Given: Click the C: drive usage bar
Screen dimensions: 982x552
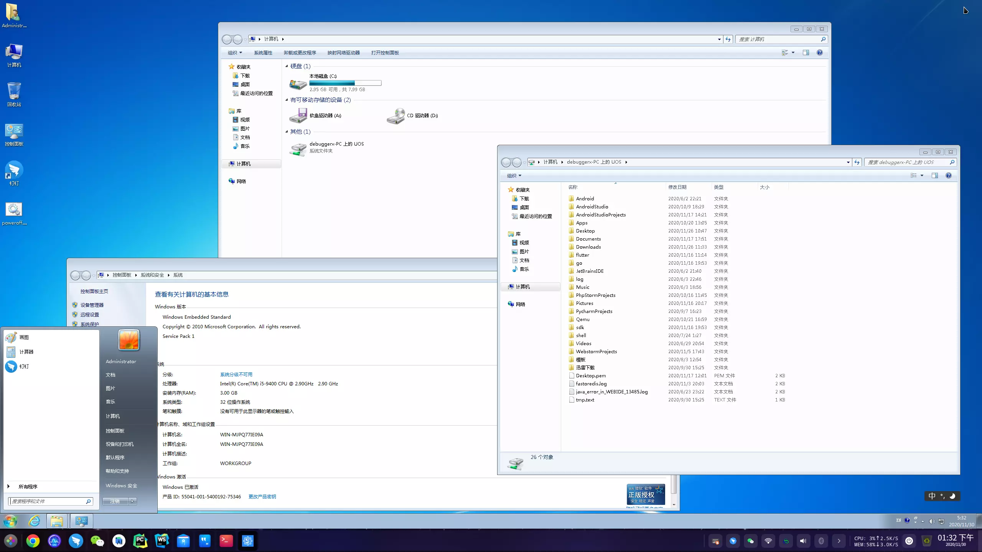Looking at the screenshot, I should 345,83.
